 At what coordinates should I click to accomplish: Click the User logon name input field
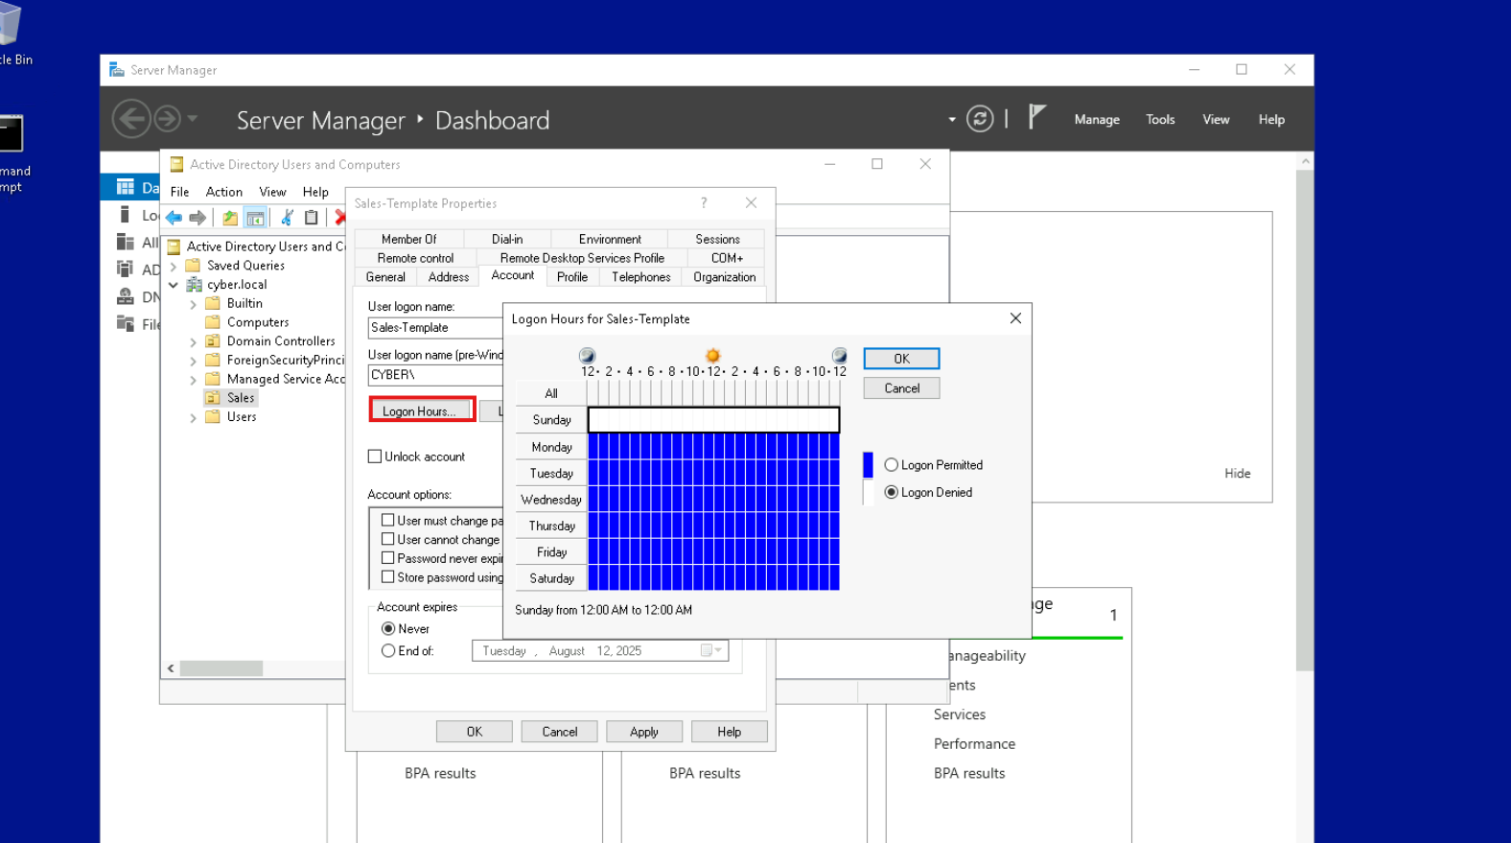tap(436, 328)
